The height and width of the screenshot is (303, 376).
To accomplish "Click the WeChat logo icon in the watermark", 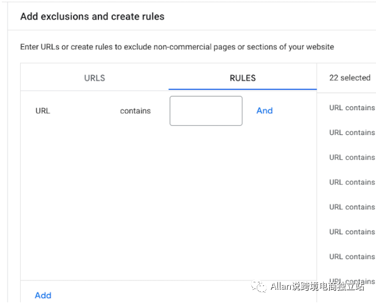I will point(259,287).
